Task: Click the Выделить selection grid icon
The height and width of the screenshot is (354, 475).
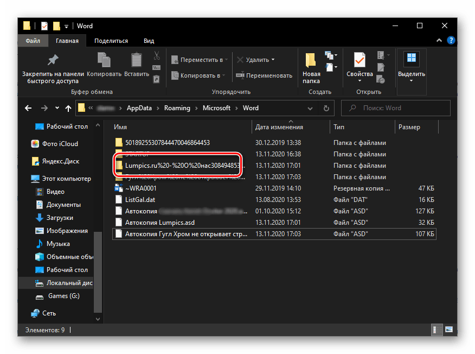Action: click(x=411, y=59)
